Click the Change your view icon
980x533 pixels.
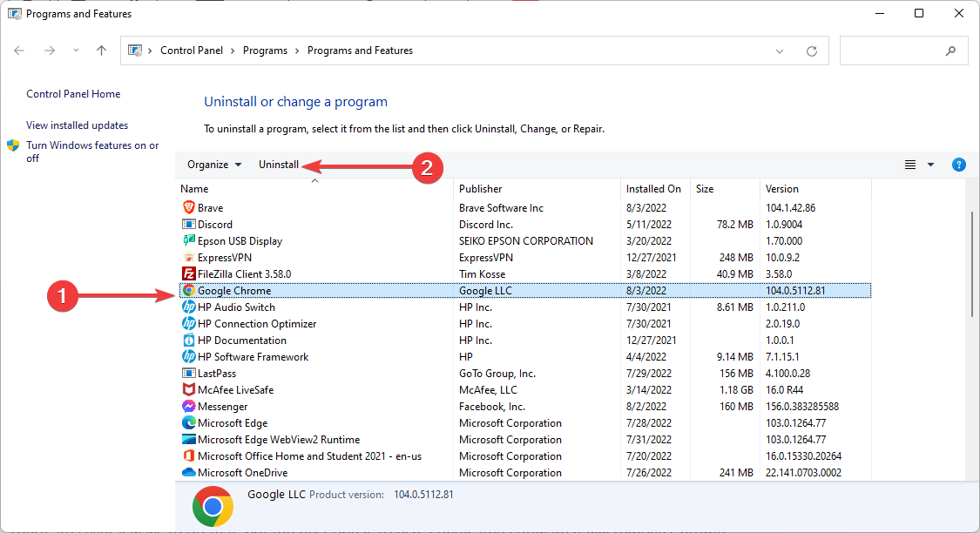click(x=910, y=165)
